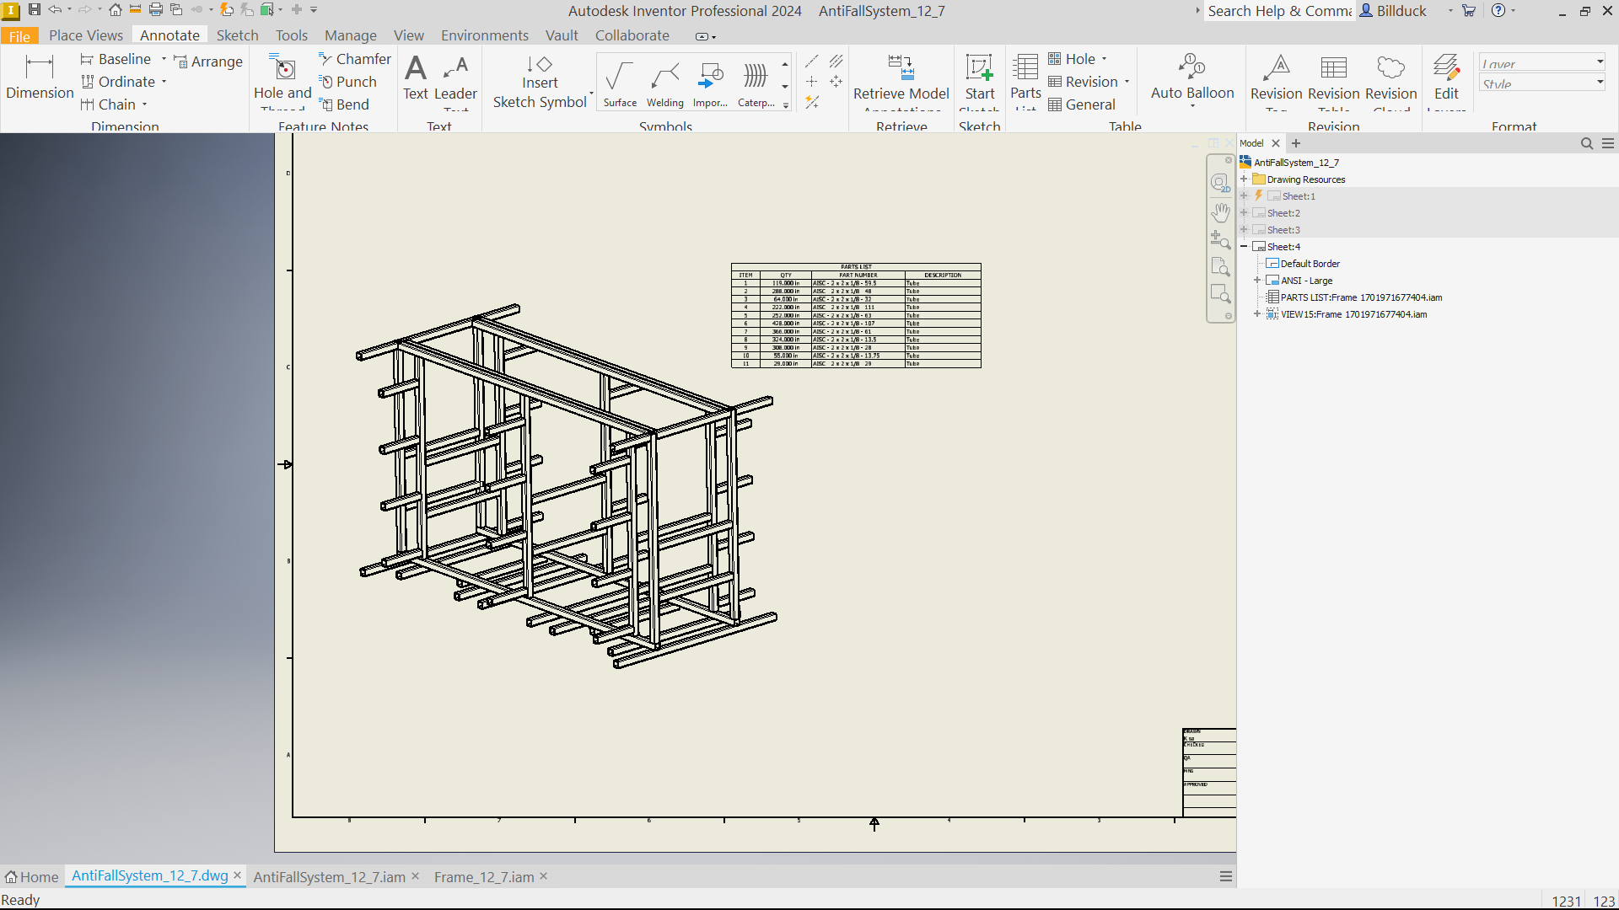Image resolution: width=1619 pixels, height=910 pixels.
Task: Switch to Frame_12_7.iam document tab
Action: point(484,877)
